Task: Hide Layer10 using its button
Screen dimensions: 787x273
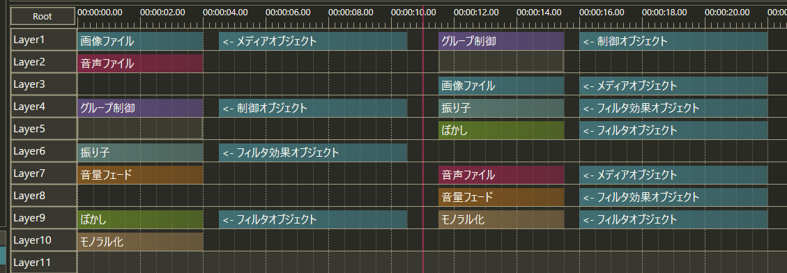Action: click(44, 240)
